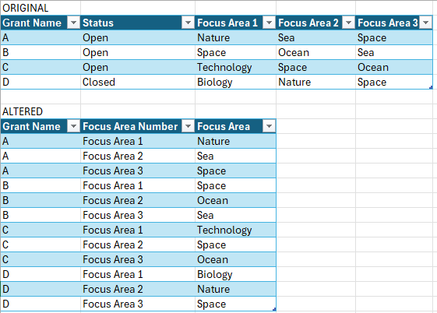The height and width of the screenshot is (313, 437).
Task: Select the Focus Area 3 cell for grant D
Action: click(138, 304)
